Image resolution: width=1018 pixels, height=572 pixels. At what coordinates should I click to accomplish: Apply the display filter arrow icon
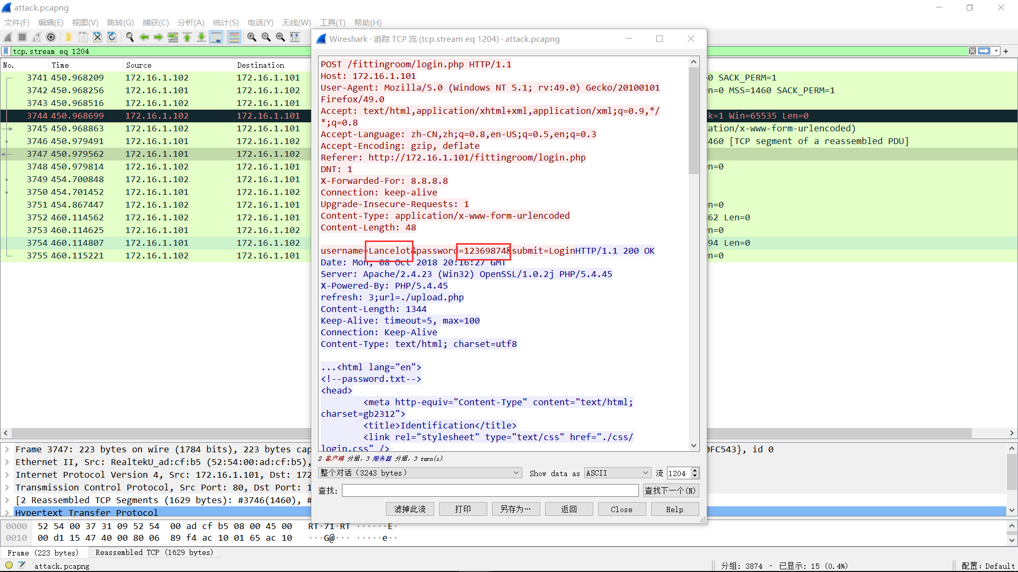pyautogui.click(x=984, y=51)
